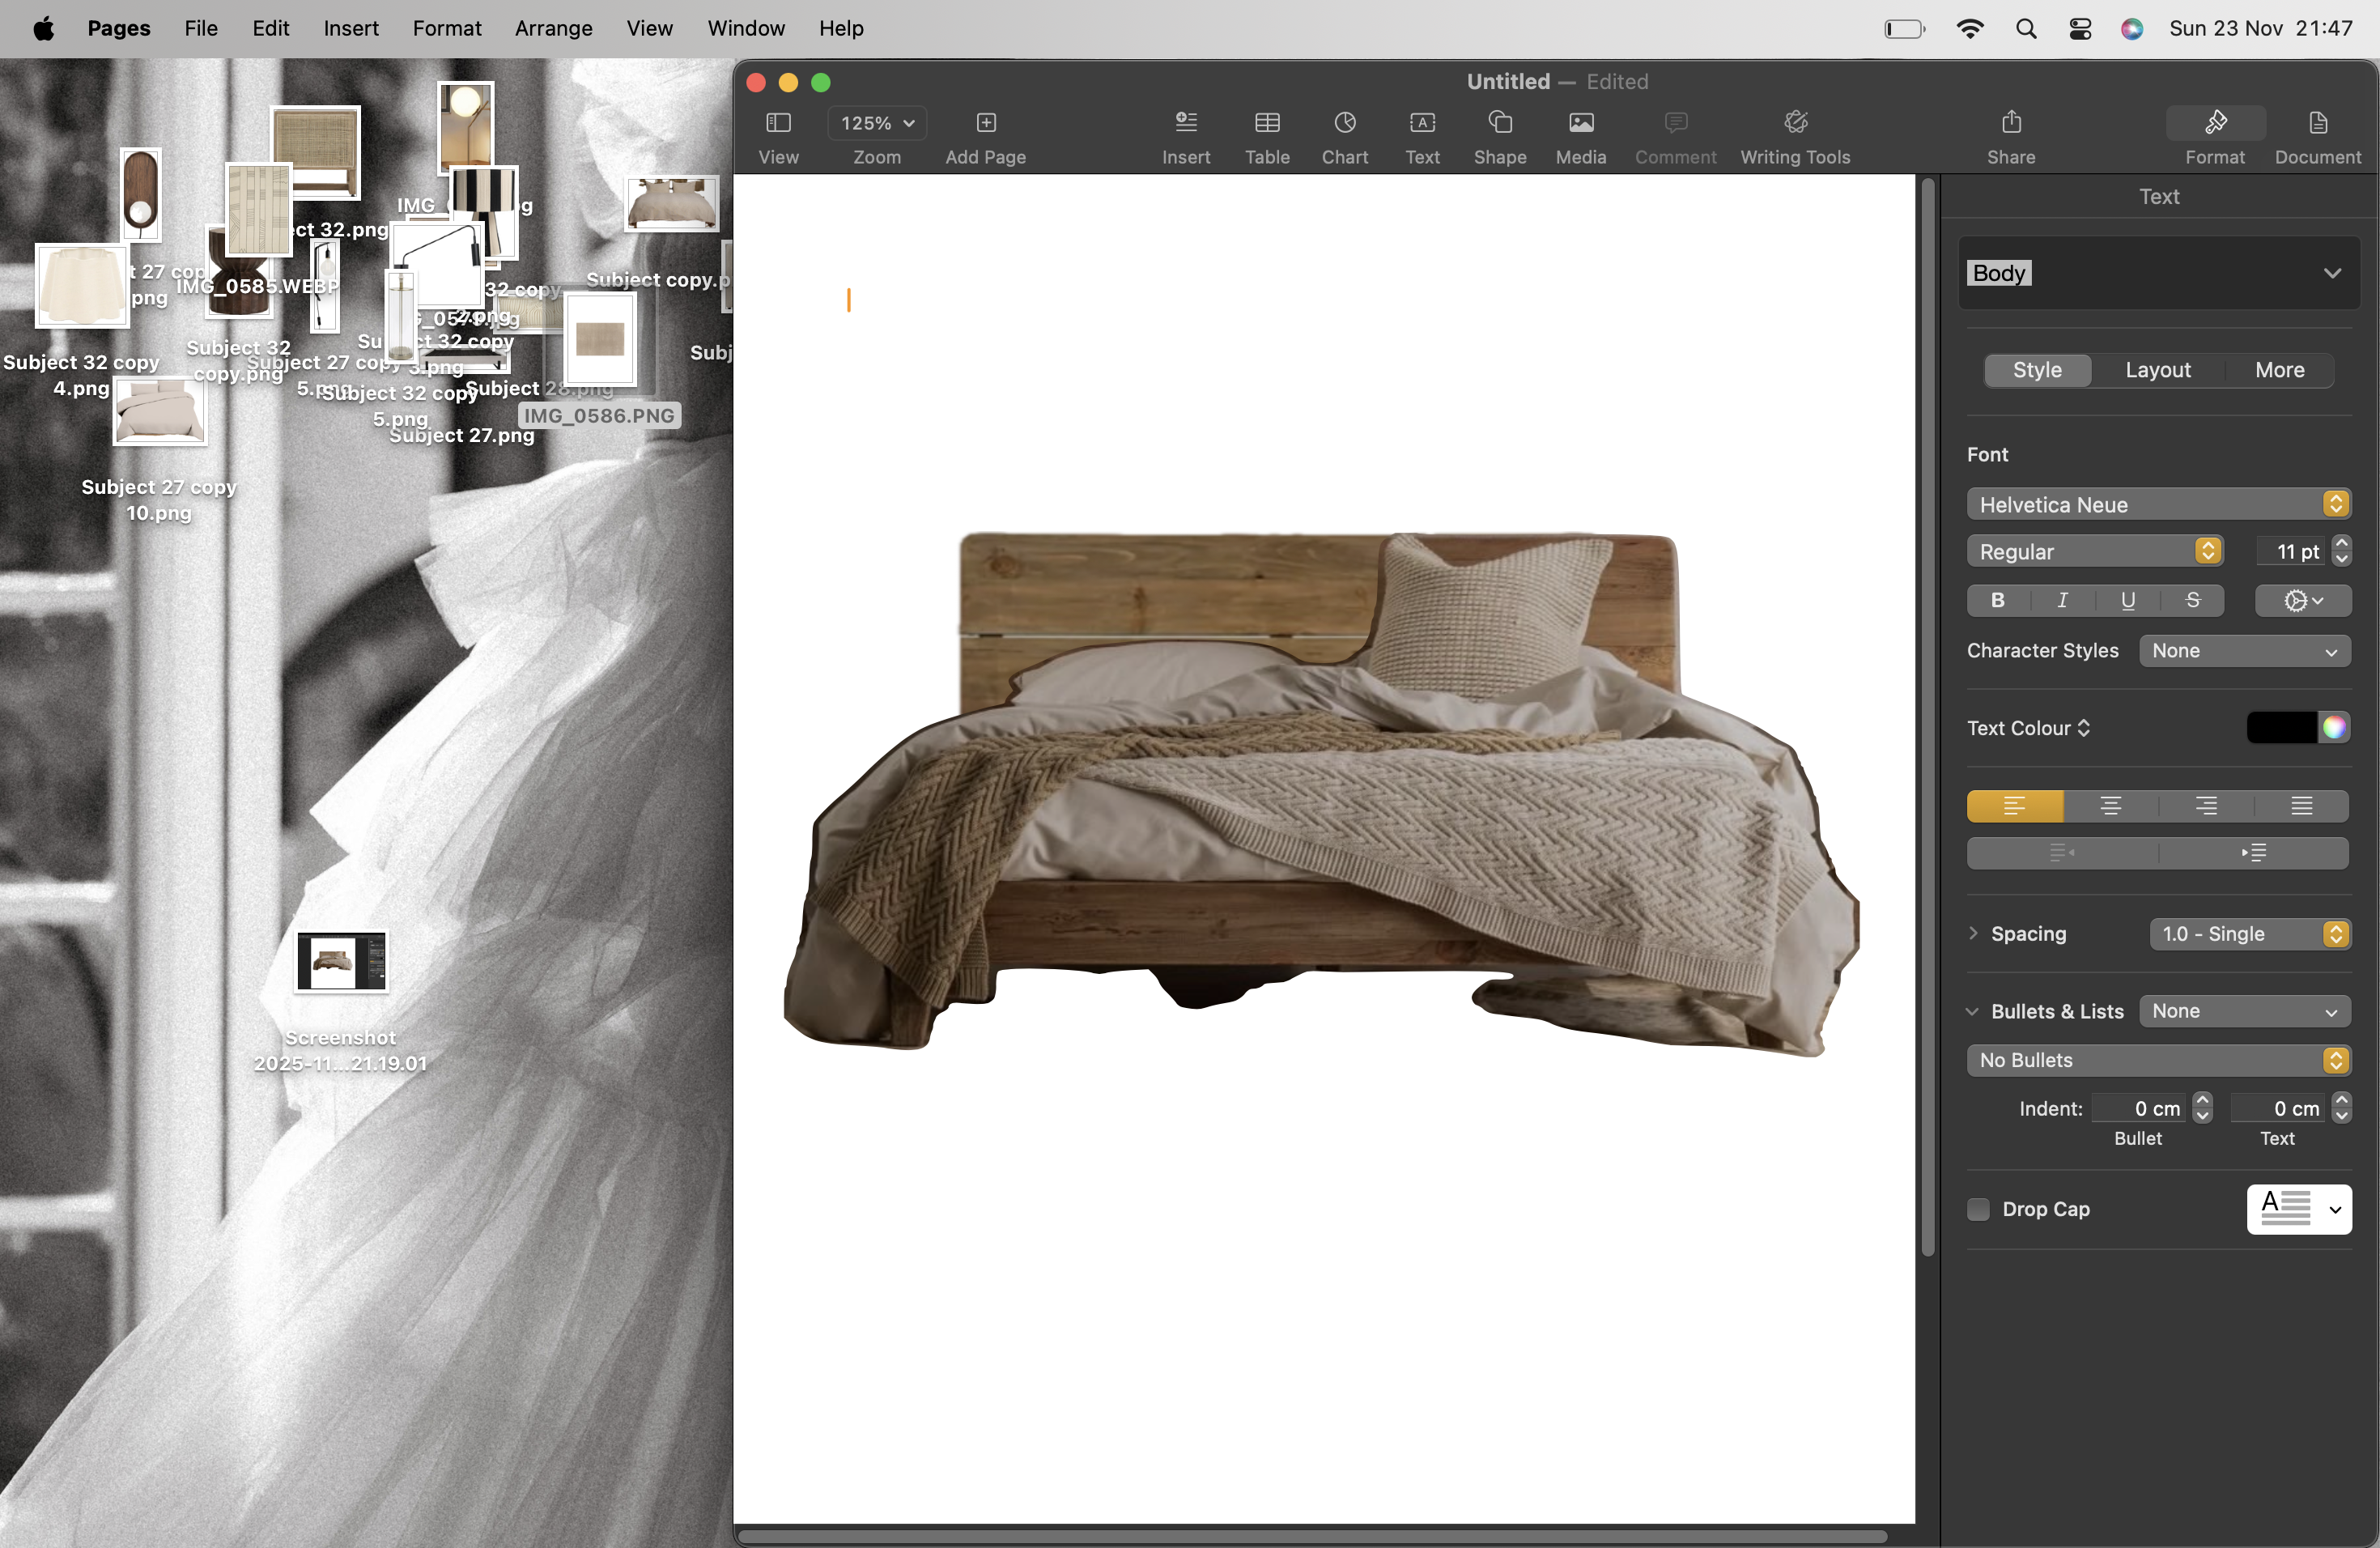The image size is (2380, 1548).
Task: Click the Share toolbar icon
Action: pyautogui.click(x=2010, y=123)
